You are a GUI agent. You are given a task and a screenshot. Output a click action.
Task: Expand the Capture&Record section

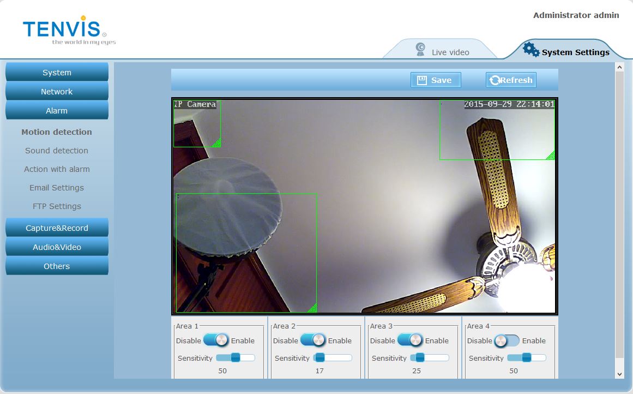point(57,228)
